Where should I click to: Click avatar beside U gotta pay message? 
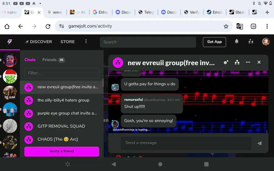115,87
